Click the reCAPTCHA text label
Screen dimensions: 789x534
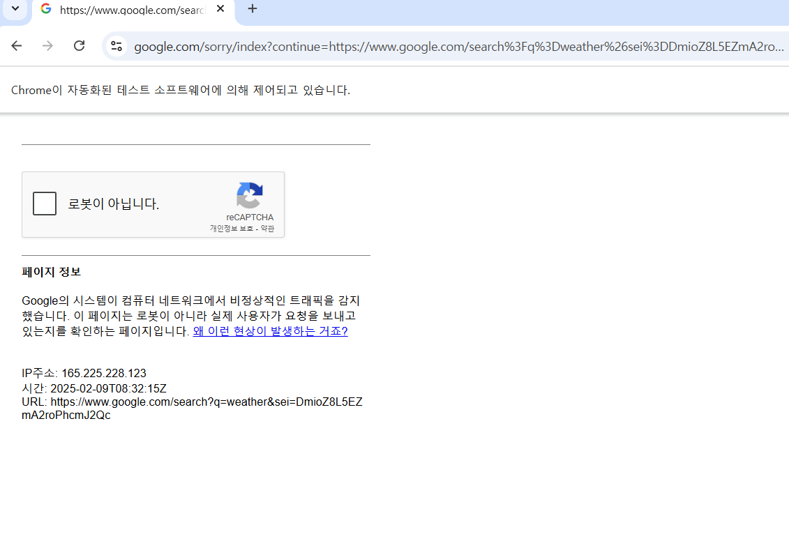pyautogui.click(x=250, y=218)
